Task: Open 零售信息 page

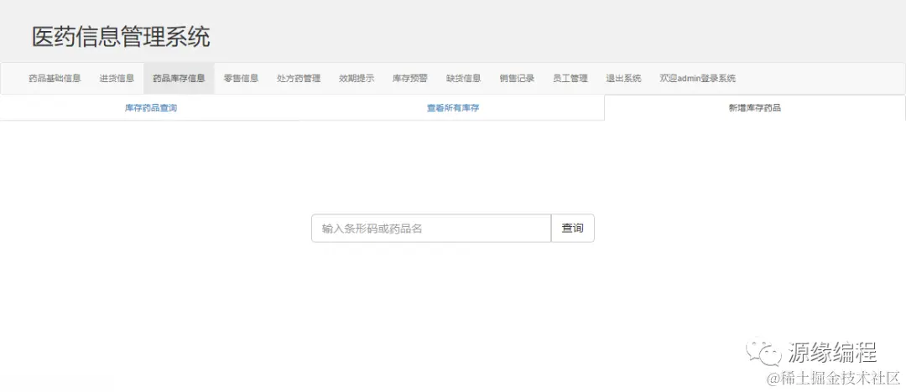Action: click(x=241, y=79)
